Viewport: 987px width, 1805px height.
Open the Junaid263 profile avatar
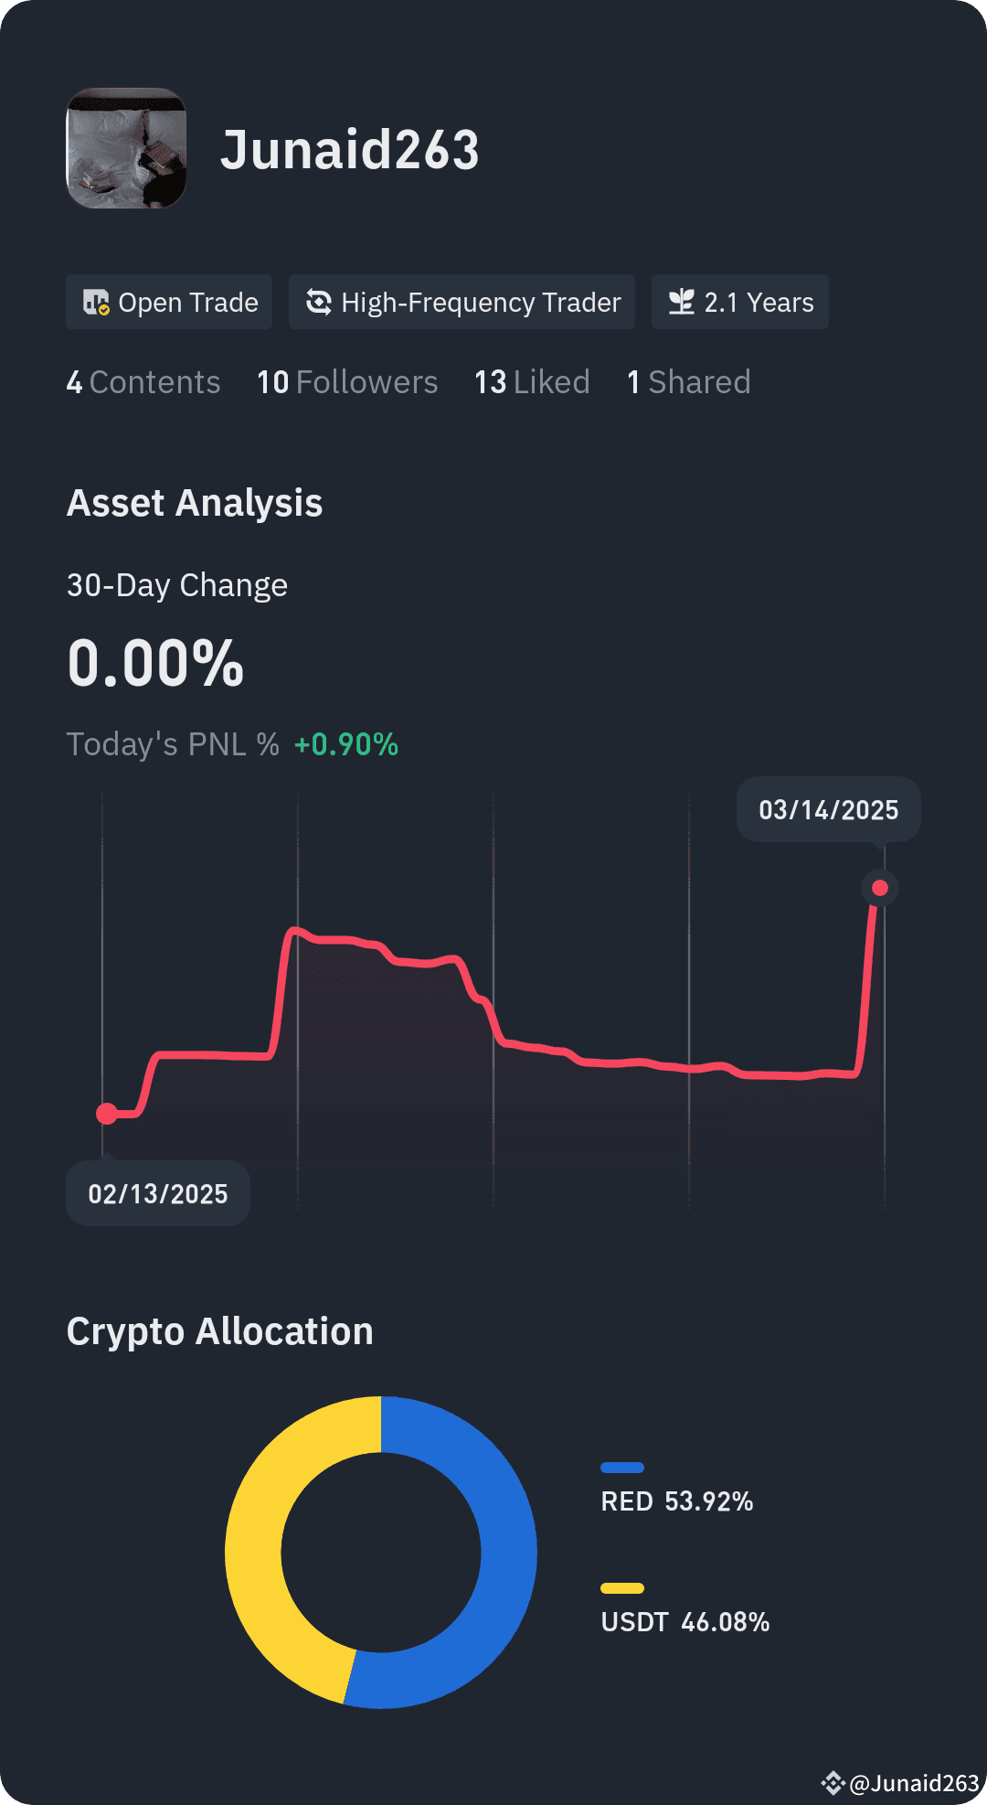[126, 148]
